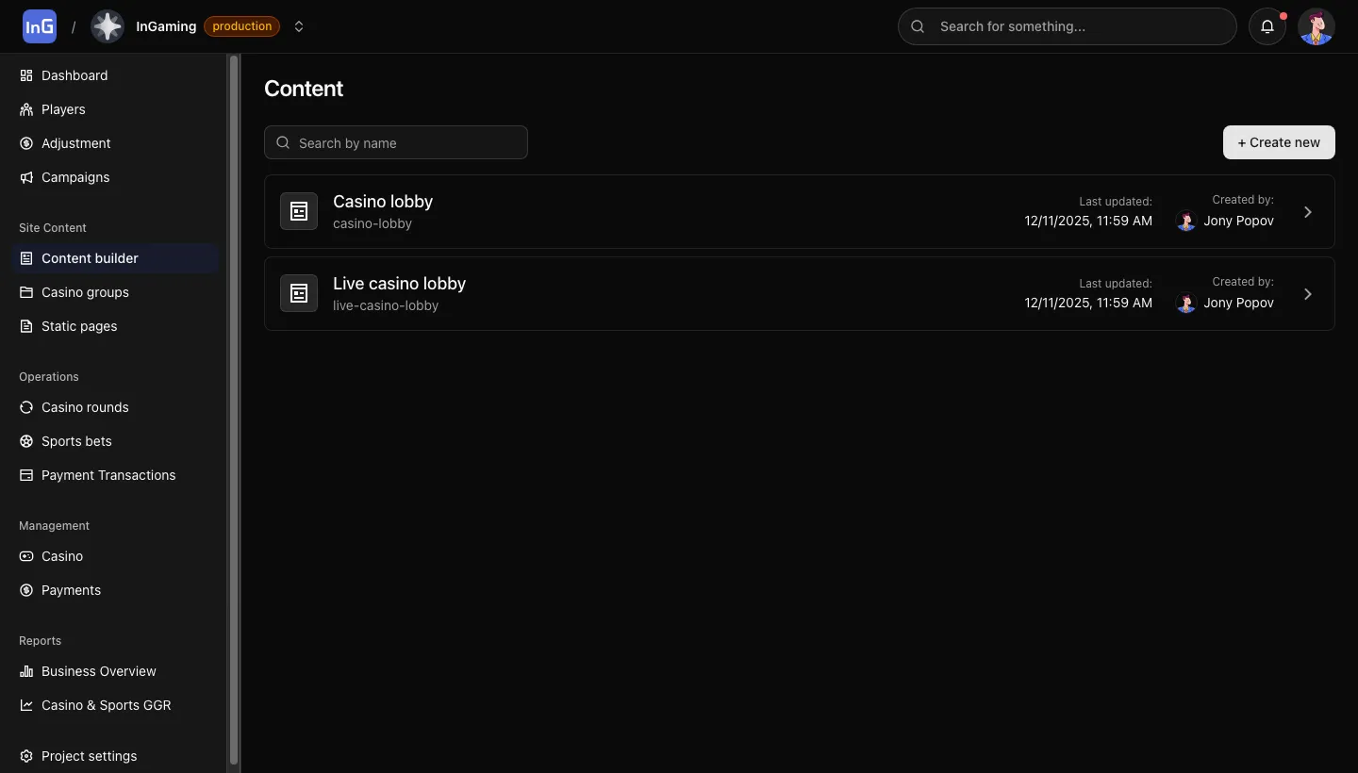Open the Campaigns megaphone icon
1358x773 pixels.
click(x=25, y=177)
